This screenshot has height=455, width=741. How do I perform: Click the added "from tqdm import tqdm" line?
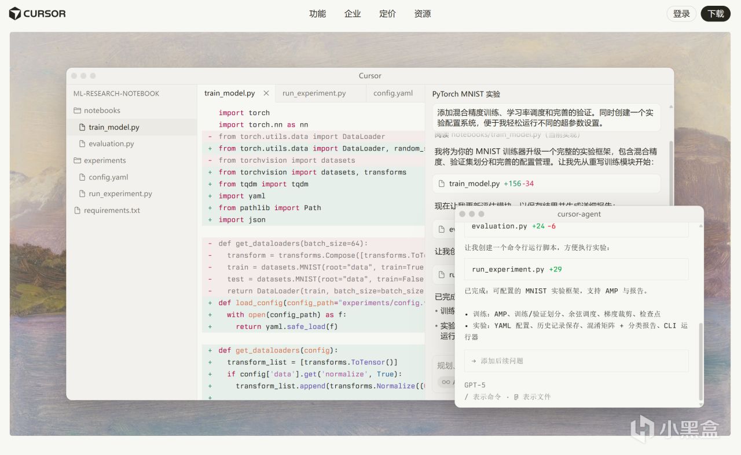pyautogui.click(x=263, y=184)
